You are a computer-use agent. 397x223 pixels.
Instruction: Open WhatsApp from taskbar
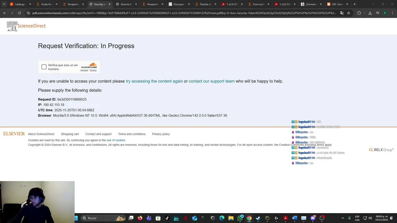tap(240, 218)
